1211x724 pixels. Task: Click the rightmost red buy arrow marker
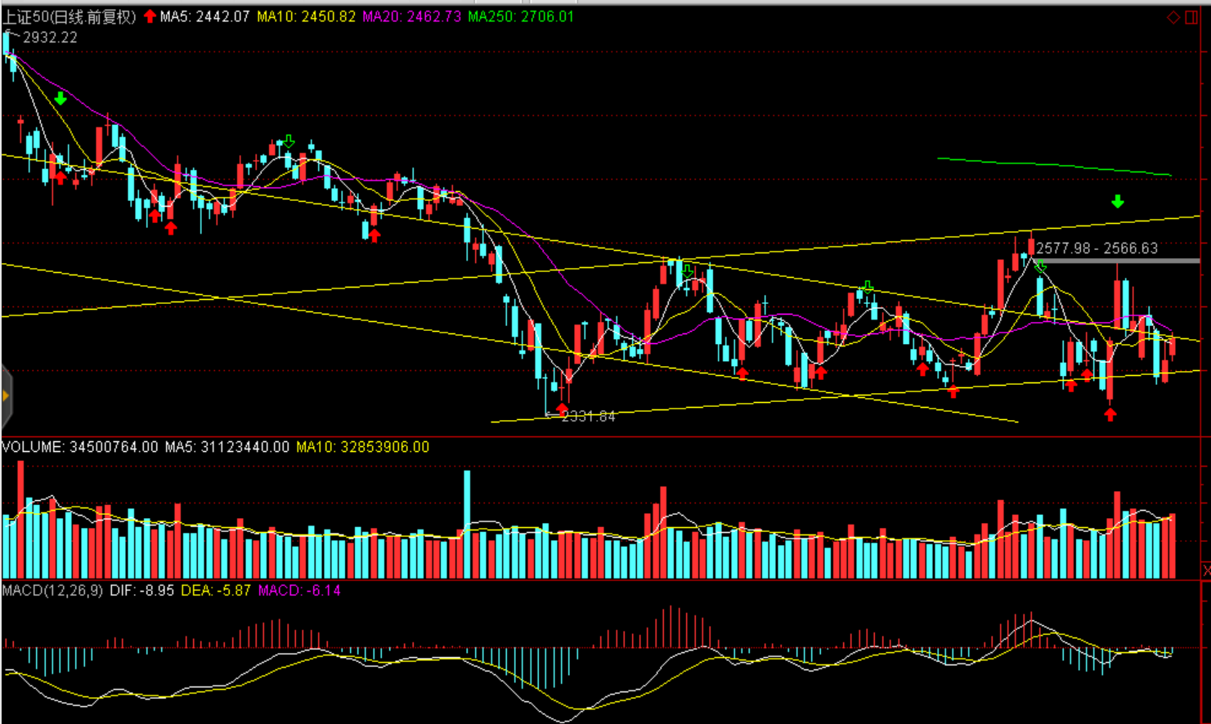pyautogui.click(x=1110, y=414)
